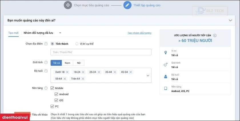Image resolution: width=240 pixels, height=121 pixels.
Task: Click the Tỉnh / Thành Phố input field
Action: [101, 52]
